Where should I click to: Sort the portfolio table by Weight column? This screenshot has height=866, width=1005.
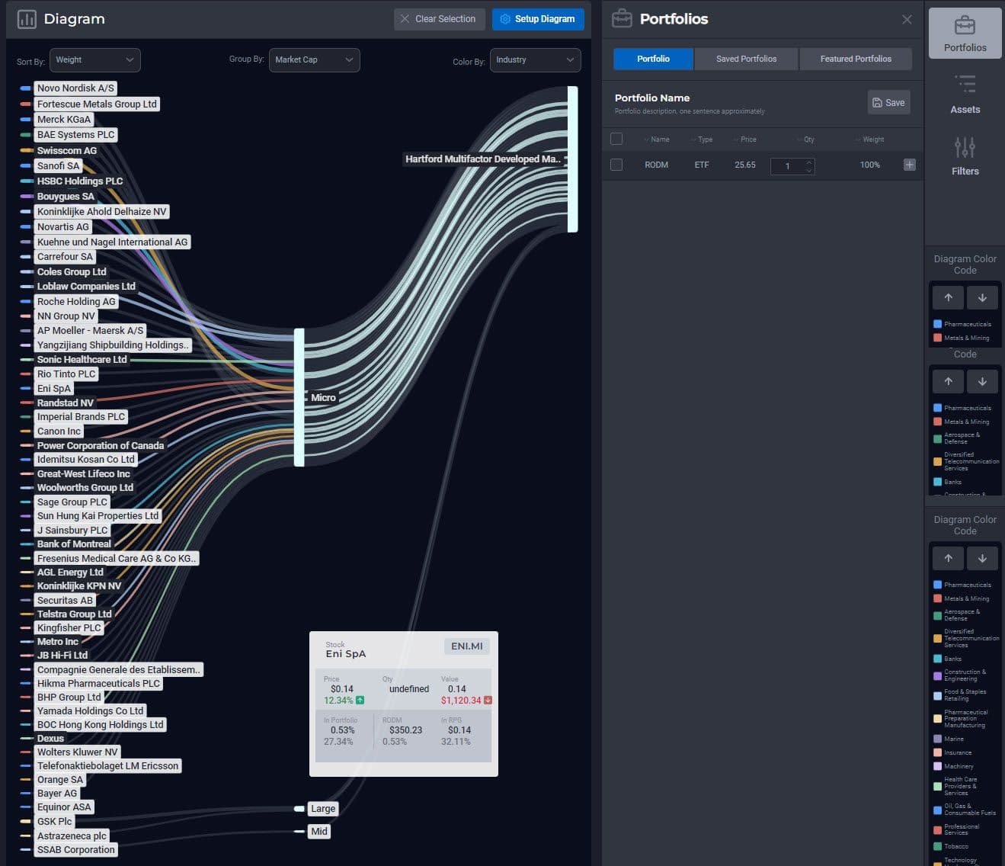[869, 140]
